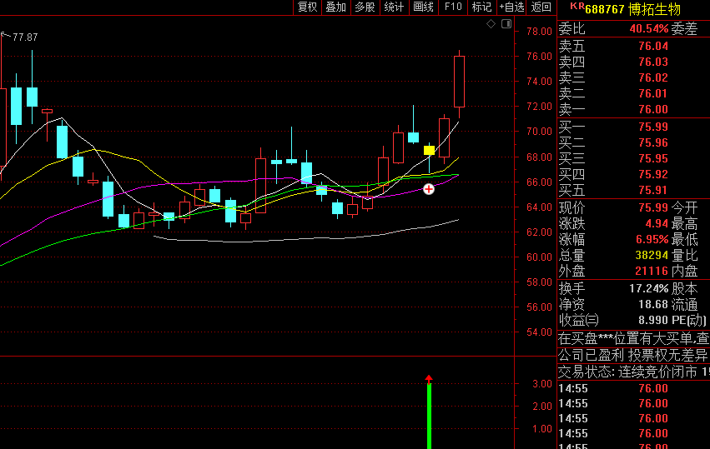This screenshot has height=449, width=710.
Task: Click the 内盘 label
Action: click(685, 271)
